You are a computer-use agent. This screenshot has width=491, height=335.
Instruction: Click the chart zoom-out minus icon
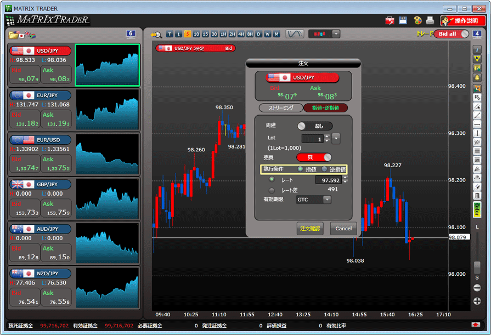pos(477,288)
